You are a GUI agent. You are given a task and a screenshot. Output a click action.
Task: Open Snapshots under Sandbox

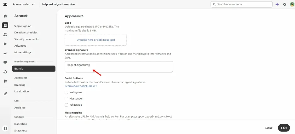[20, 131]
